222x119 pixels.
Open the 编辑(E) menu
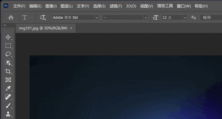click(35, 6)
